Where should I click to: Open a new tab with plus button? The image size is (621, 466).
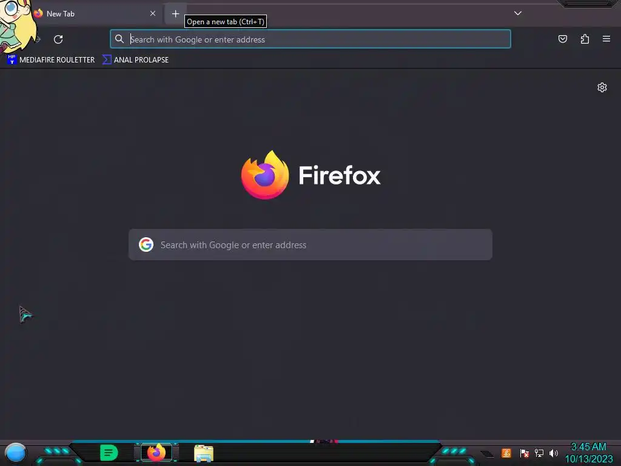175,13
